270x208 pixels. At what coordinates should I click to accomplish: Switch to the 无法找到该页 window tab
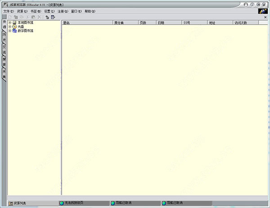(x=85, y=203)
